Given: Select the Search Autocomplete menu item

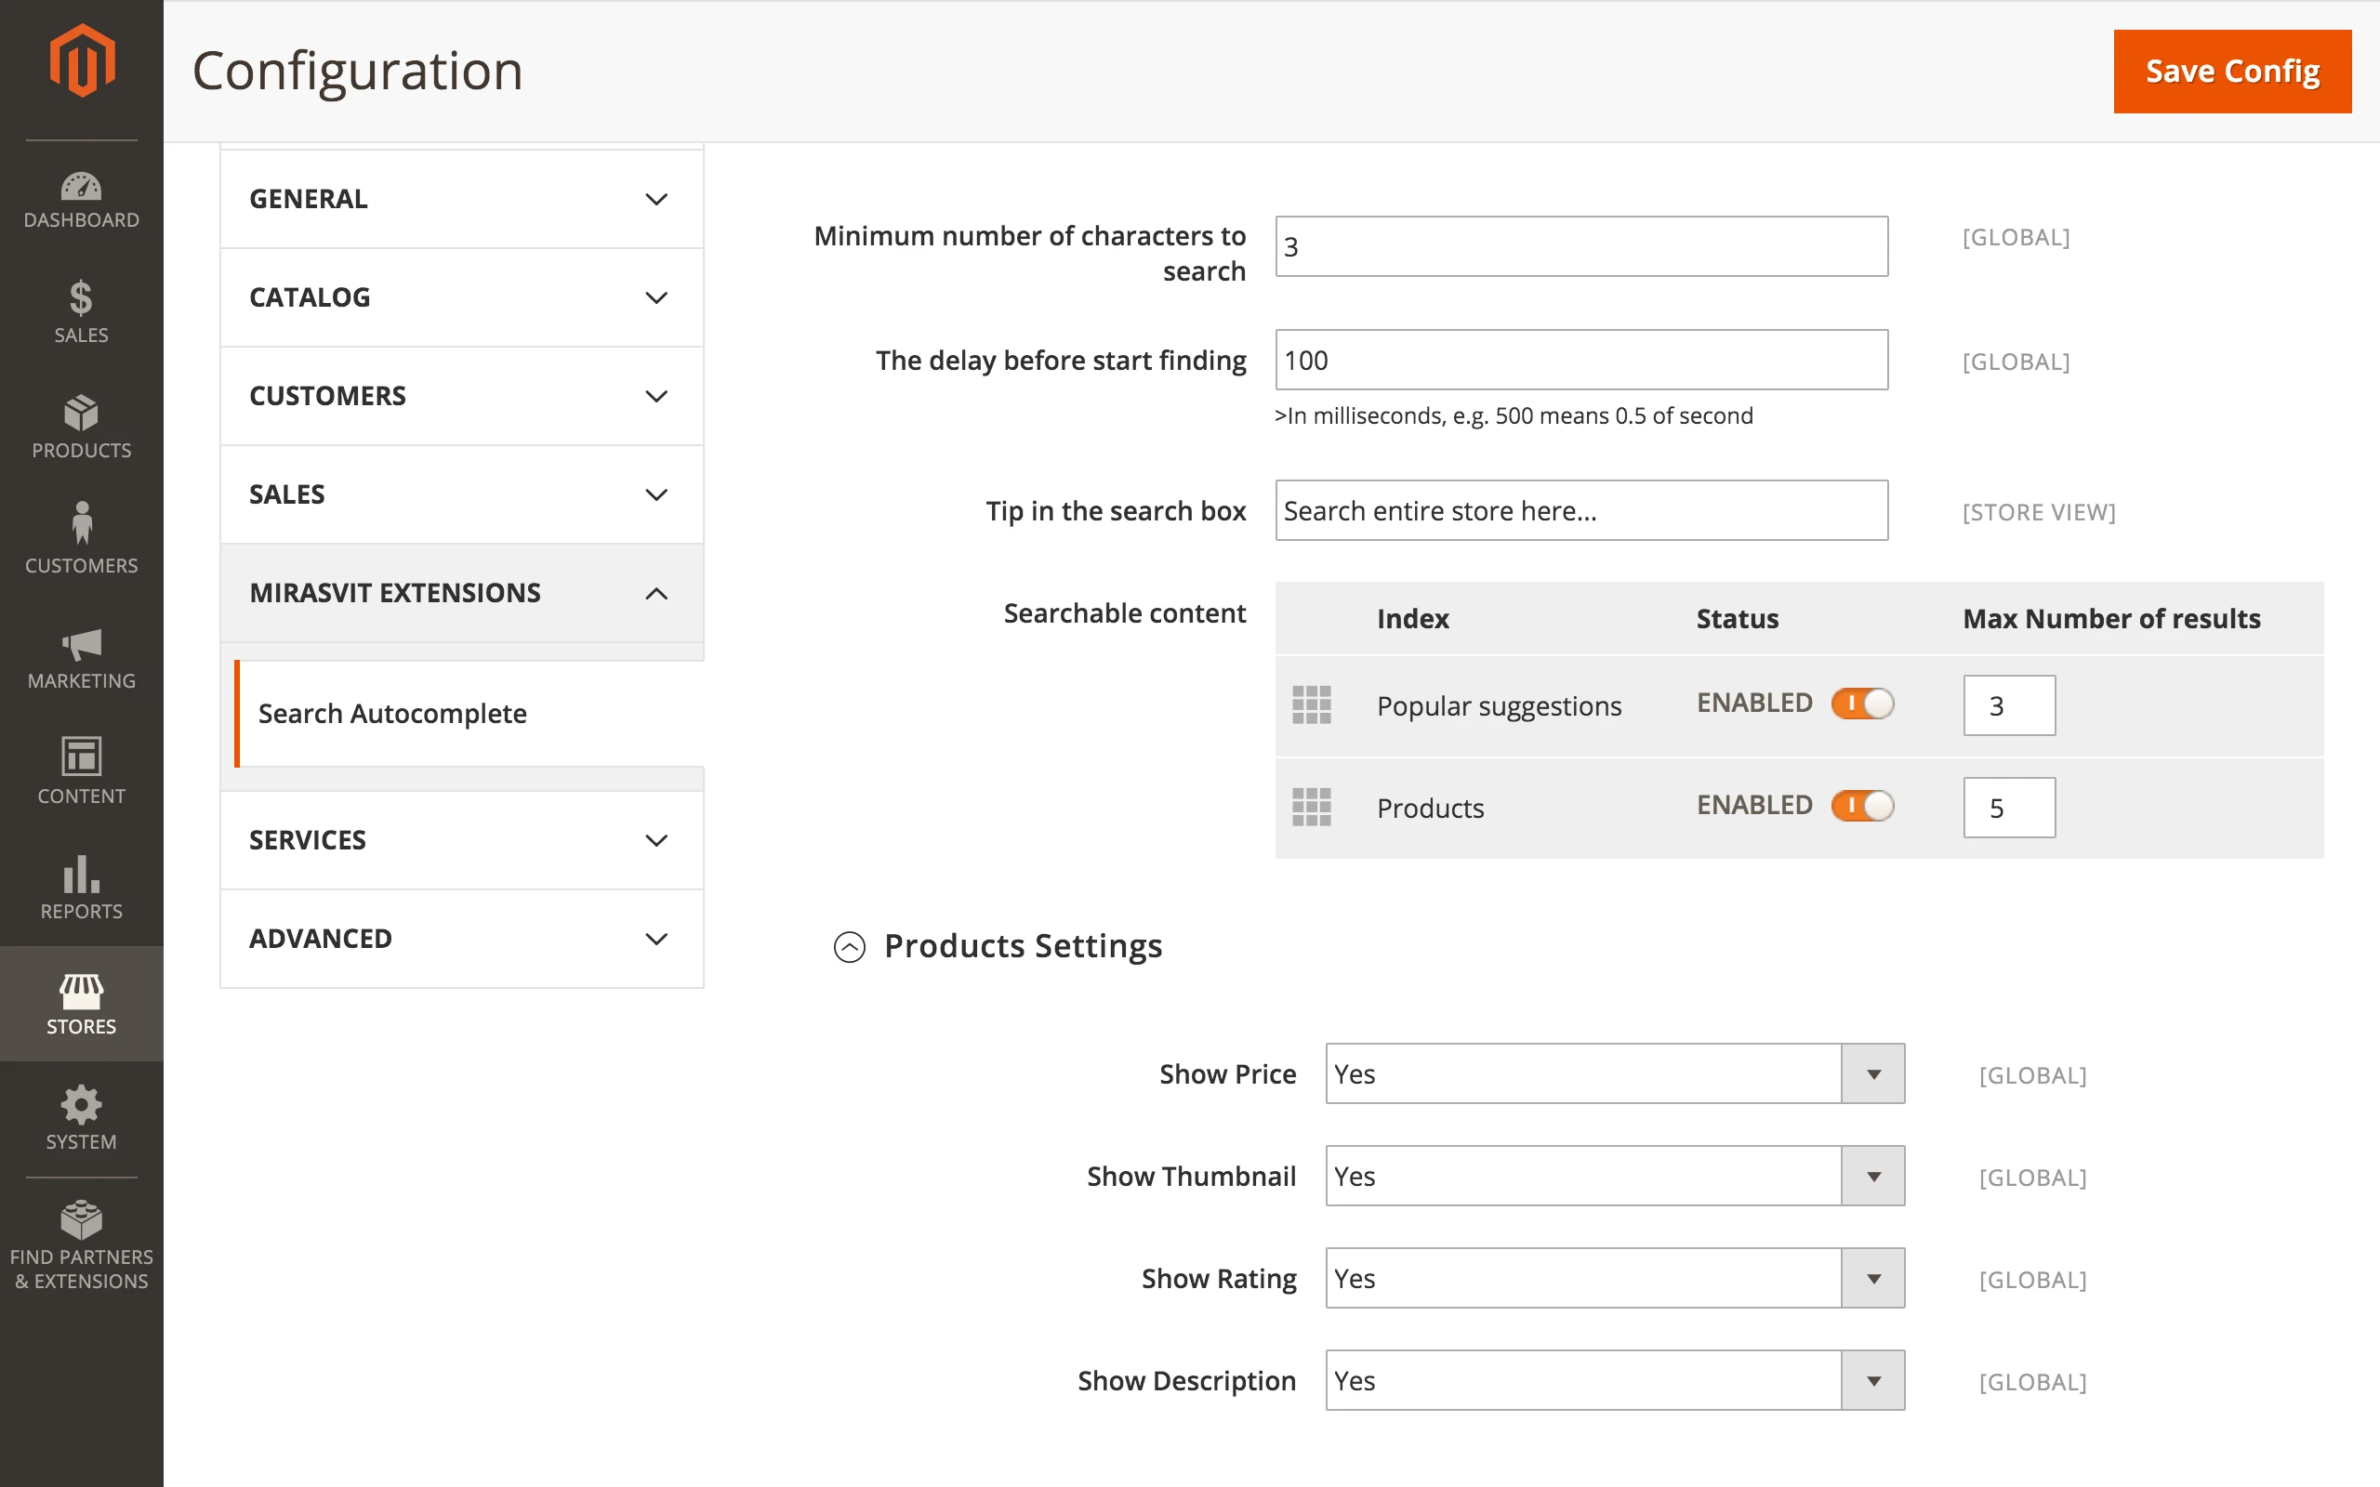Looking at the screenshot, I should [393, 713].
